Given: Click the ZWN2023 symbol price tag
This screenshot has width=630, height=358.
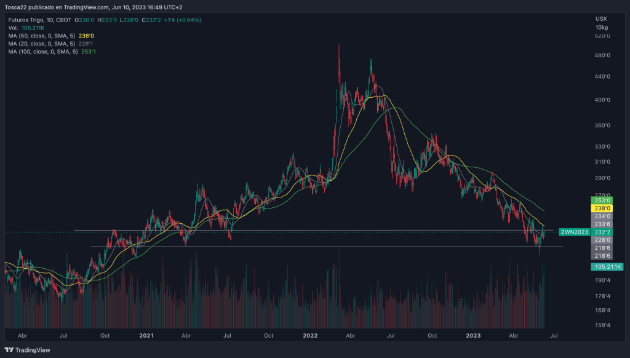Looking at the screenshot, I should [x=573, y=233].
